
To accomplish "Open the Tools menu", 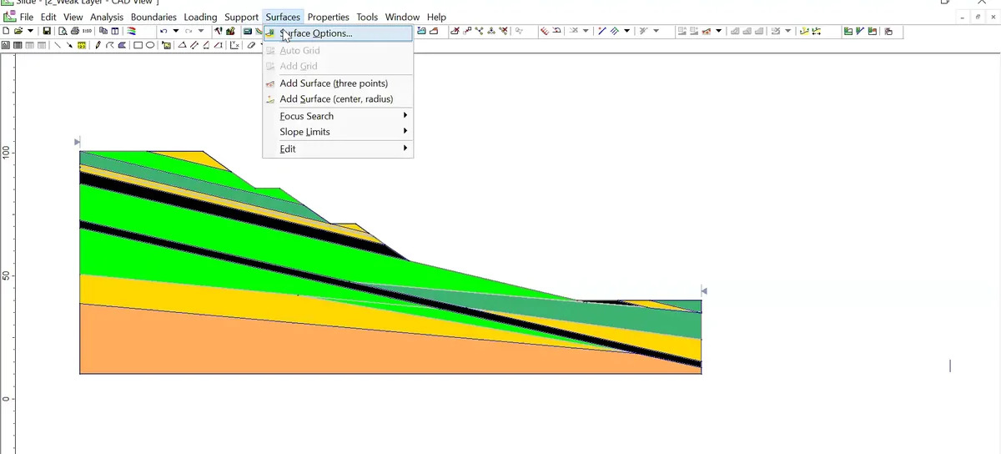I will pyautogui.click(x=367, y=17).
